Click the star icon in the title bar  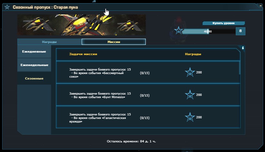pos(7,7)
